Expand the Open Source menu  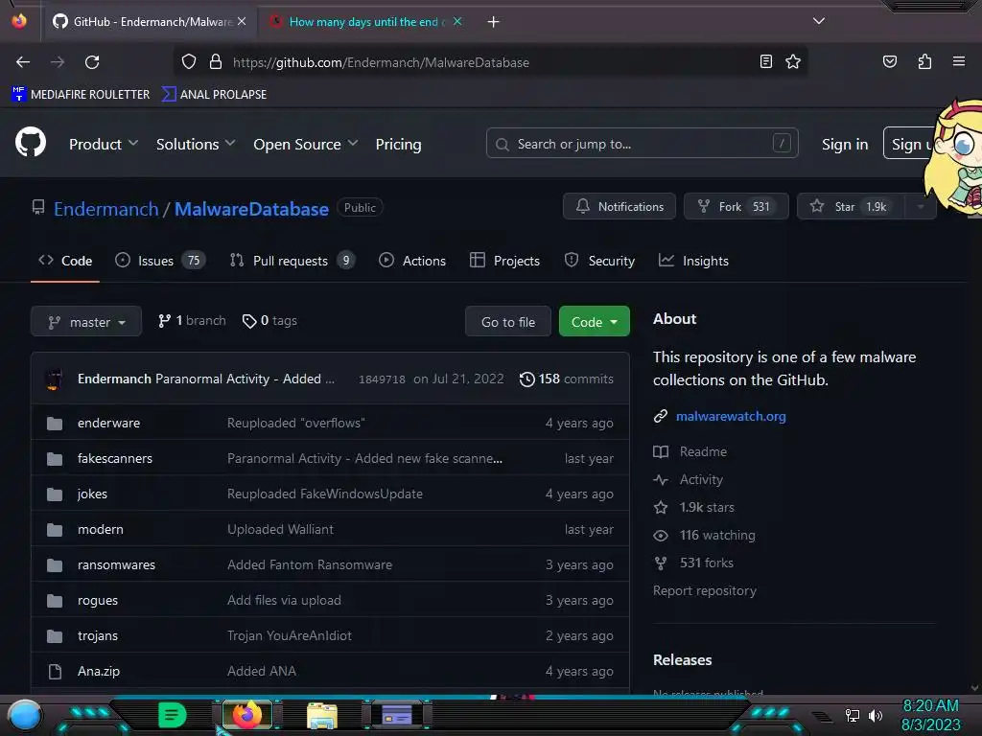(x=306, y=144)
